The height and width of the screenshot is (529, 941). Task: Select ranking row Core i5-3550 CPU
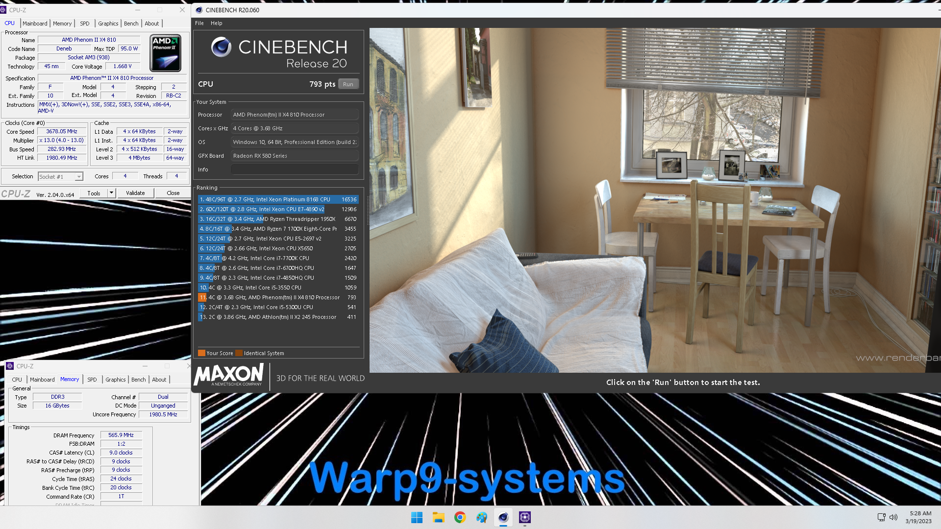point(278,288)
